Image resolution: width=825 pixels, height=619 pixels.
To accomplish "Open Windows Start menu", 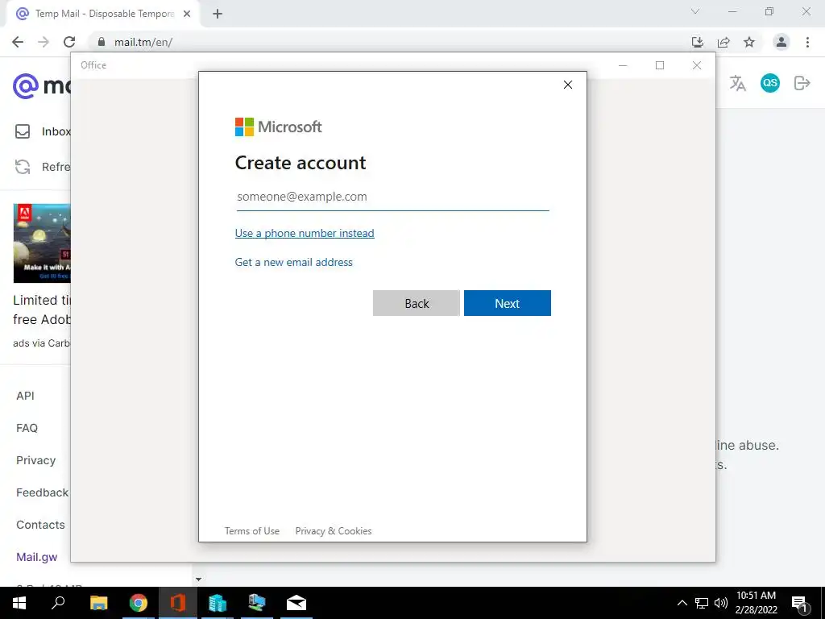I will (x=19, y=603).
